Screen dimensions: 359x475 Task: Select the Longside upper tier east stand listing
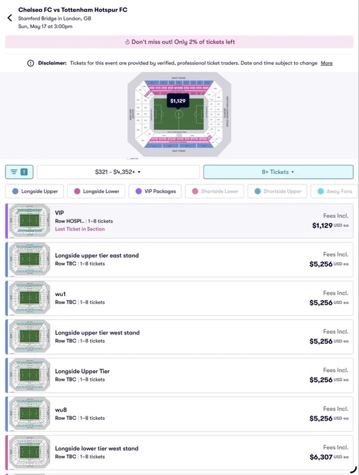click(179, 259)
